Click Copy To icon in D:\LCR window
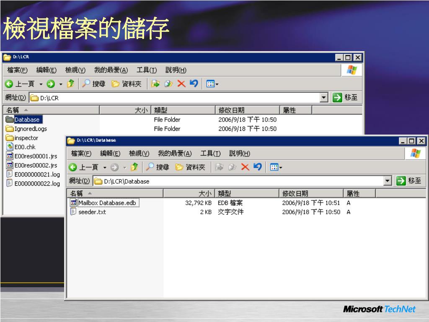The width and height of the screenshot is (429, 322). click(168, 83)
